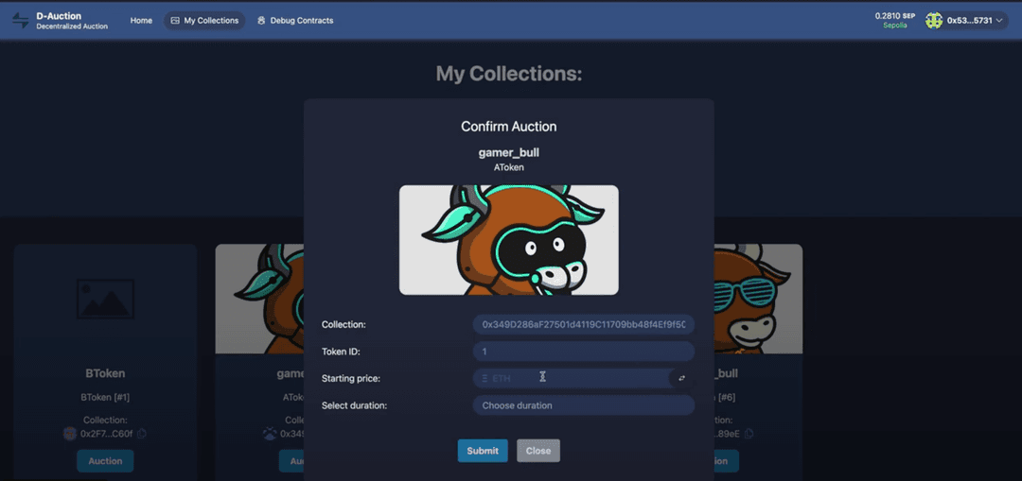
Task: Submit the auction confirmation
Action: (483, 451)
